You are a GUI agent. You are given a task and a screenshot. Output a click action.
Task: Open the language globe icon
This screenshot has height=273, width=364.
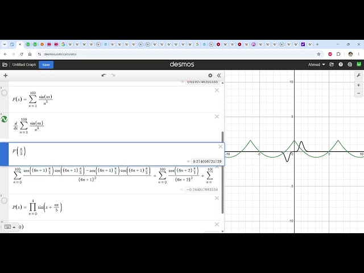pyautogui.click(x=350, y=64)
